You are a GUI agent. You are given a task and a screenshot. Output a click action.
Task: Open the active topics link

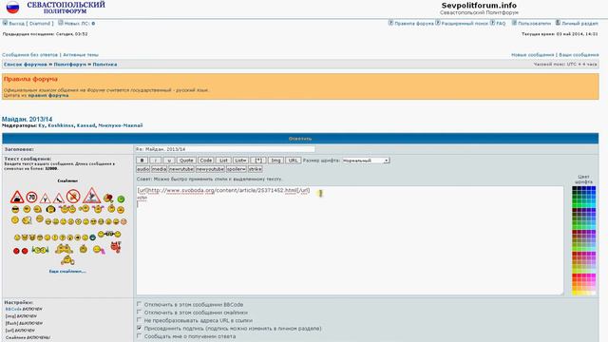coord(81,55)
